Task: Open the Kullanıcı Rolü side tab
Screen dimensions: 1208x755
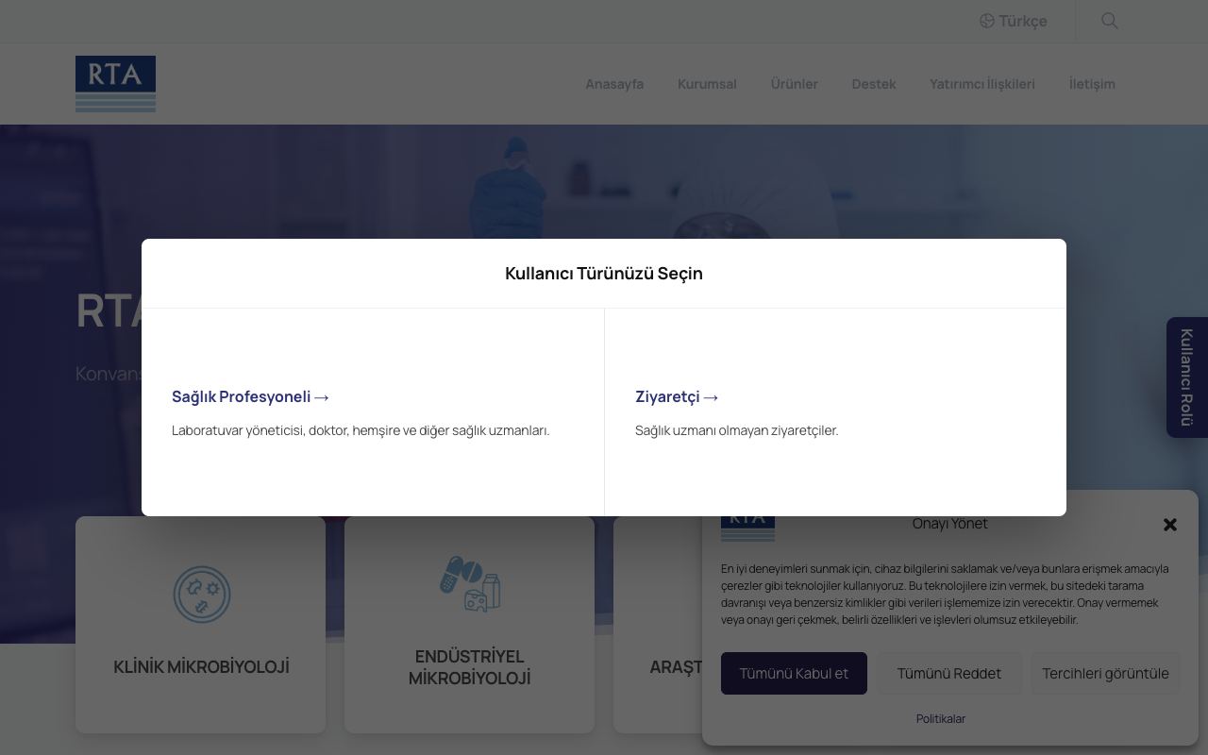Action: (1187, 377)
